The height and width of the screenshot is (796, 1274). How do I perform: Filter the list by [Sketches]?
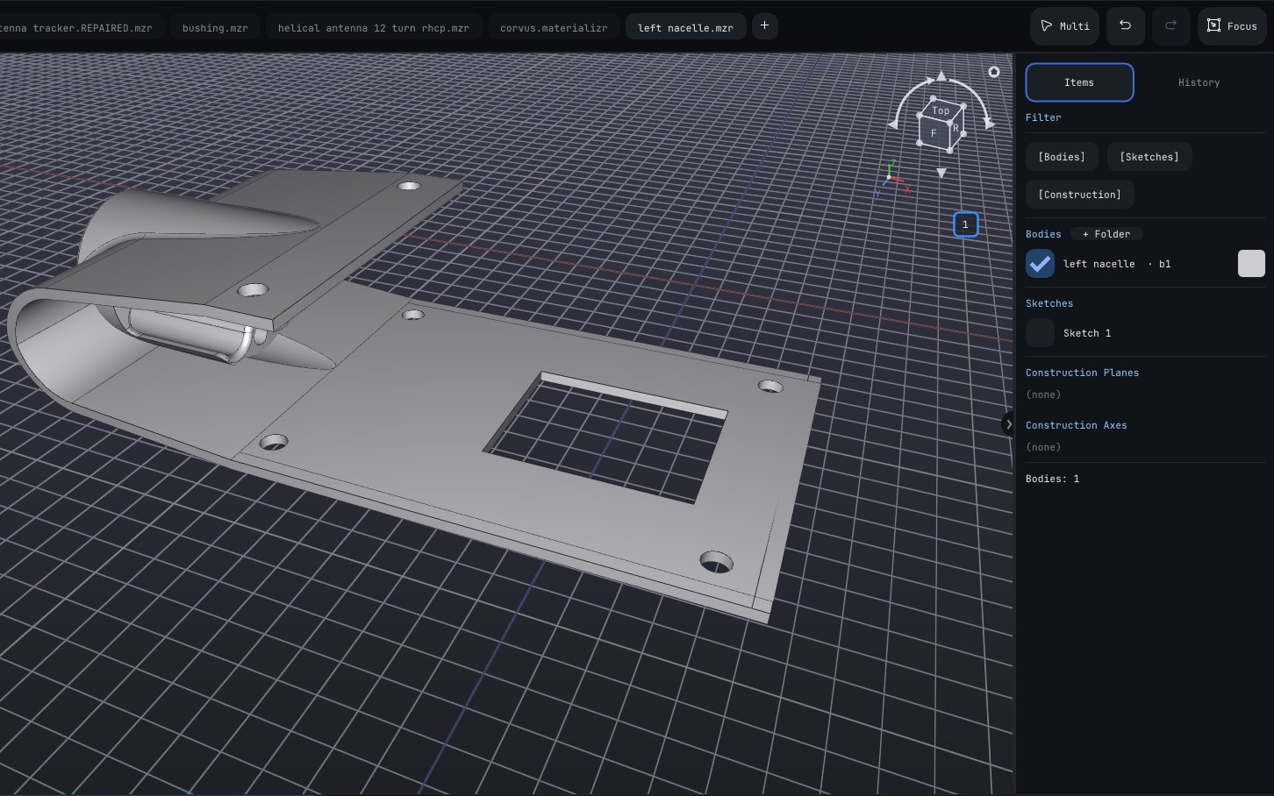(x=1149, y=157)
